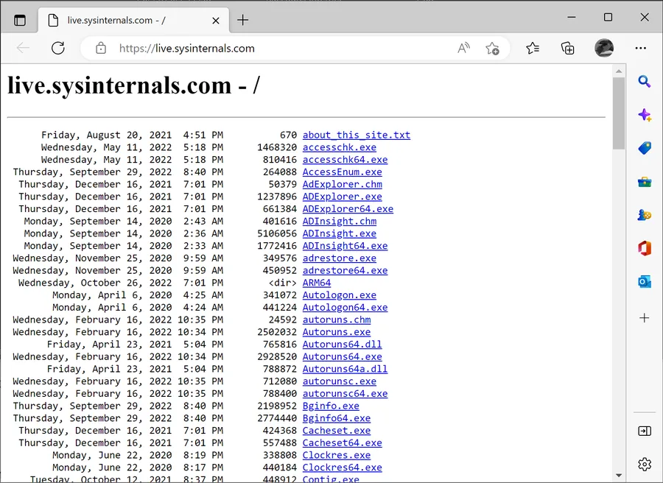Download Bginfo.exe

tap(331, 406)
